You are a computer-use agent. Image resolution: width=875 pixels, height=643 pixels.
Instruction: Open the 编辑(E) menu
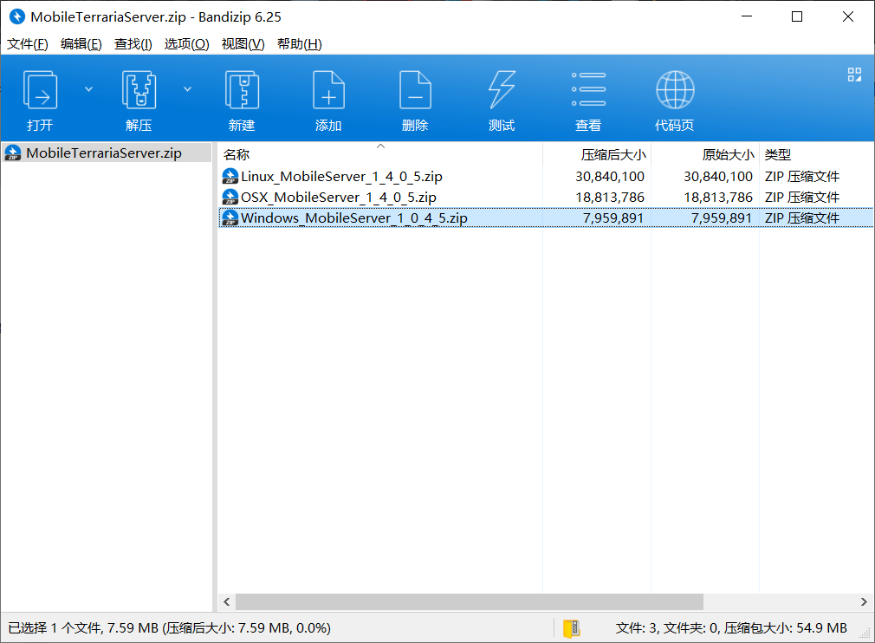81,44
